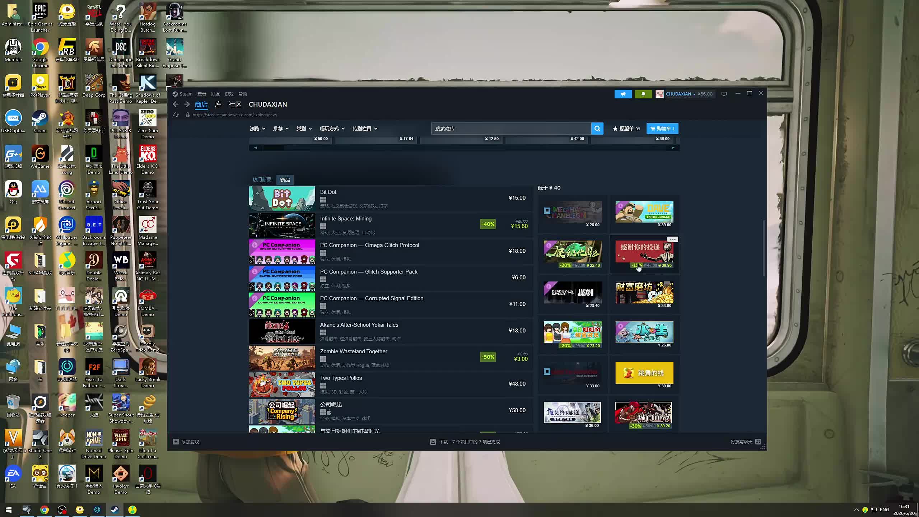Focus the 搜索商店 search field

[511, 129]
